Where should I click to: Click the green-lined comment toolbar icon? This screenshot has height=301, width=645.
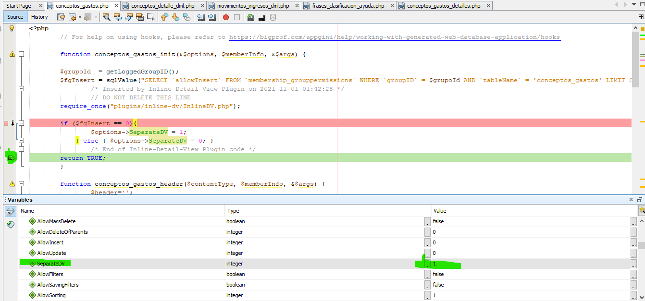point(250,17)
